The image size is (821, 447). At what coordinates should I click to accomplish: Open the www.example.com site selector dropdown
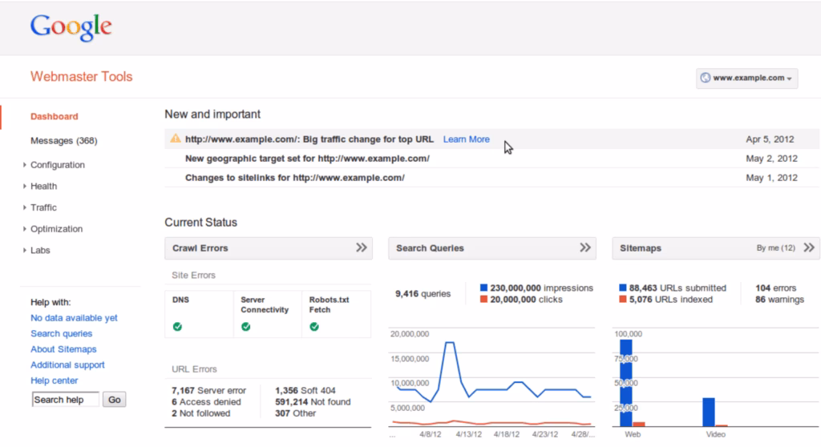(747, 78)
